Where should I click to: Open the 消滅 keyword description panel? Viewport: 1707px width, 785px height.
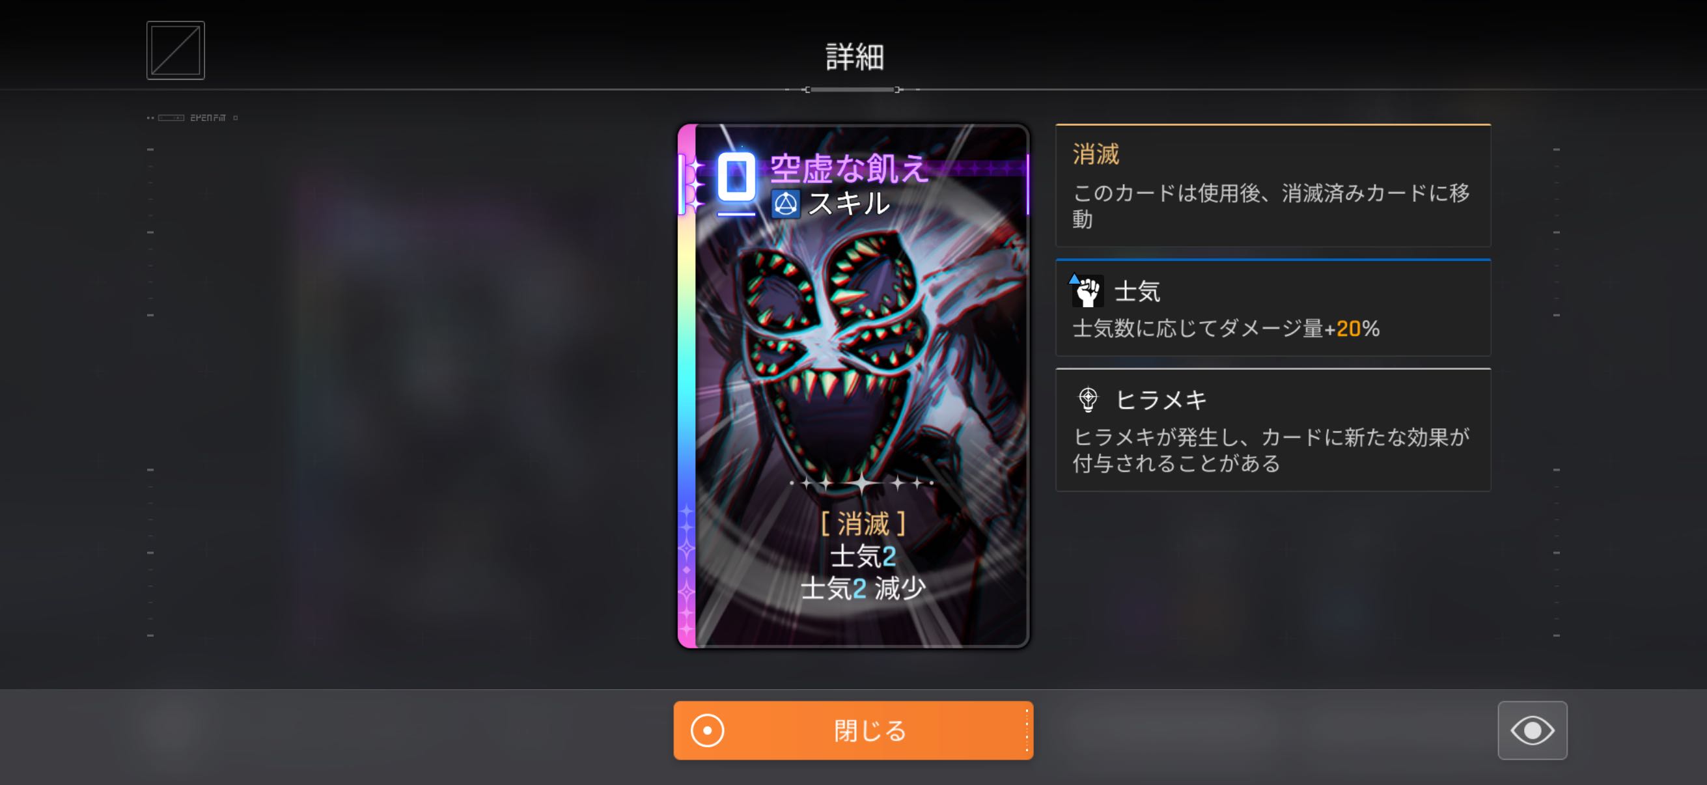coord(1273,186)
